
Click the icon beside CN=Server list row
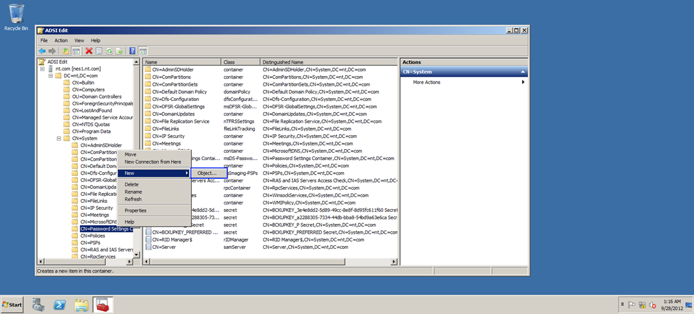point(148,247)
